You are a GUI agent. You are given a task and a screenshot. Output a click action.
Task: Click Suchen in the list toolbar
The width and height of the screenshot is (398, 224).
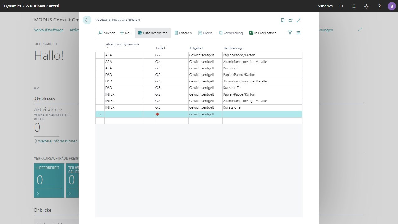pos(107,33)
